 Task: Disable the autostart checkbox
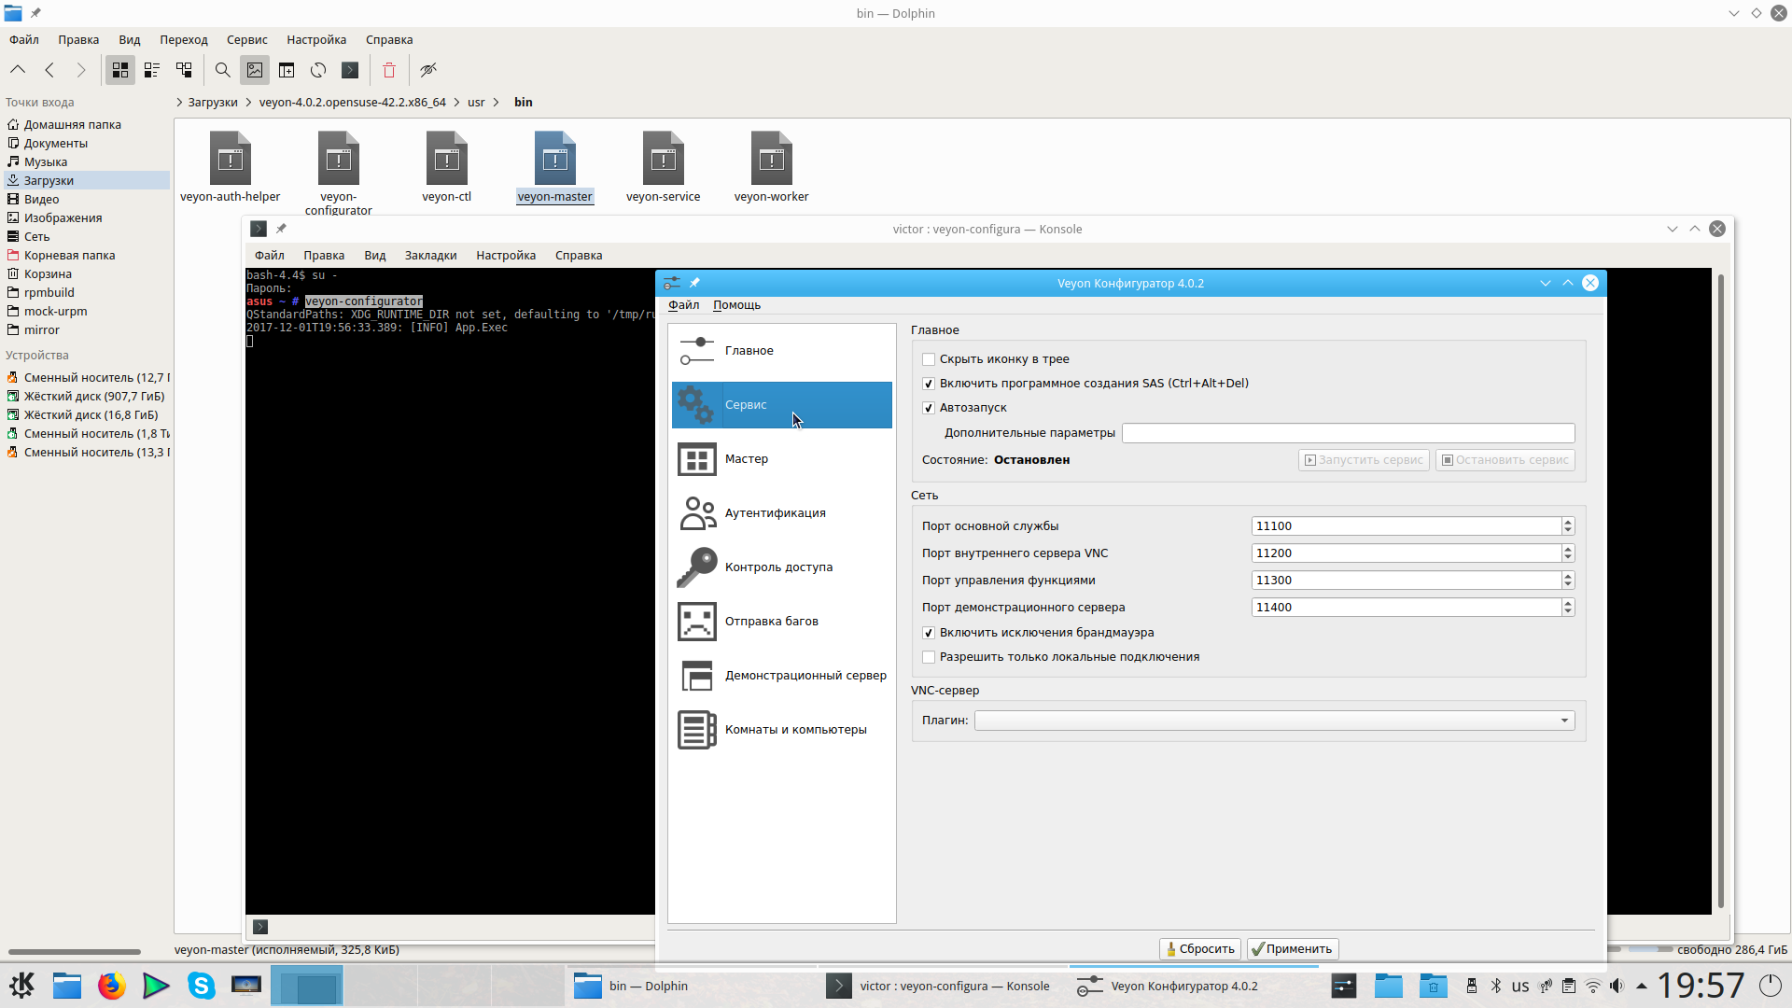(929, 408)
